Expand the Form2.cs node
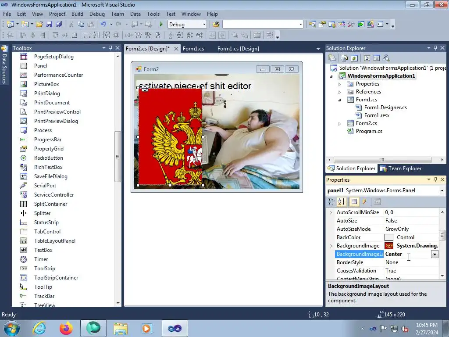449x337 pixels. (340, 124)
